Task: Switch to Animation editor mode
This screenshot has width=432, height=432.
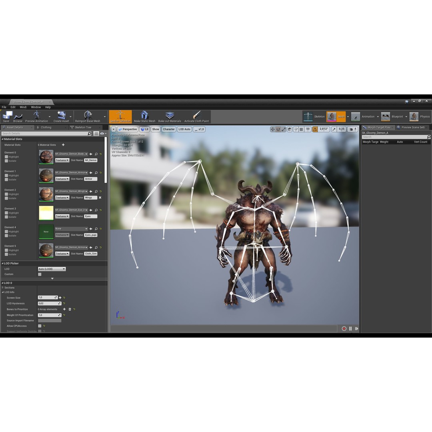Action: (363, 116)
